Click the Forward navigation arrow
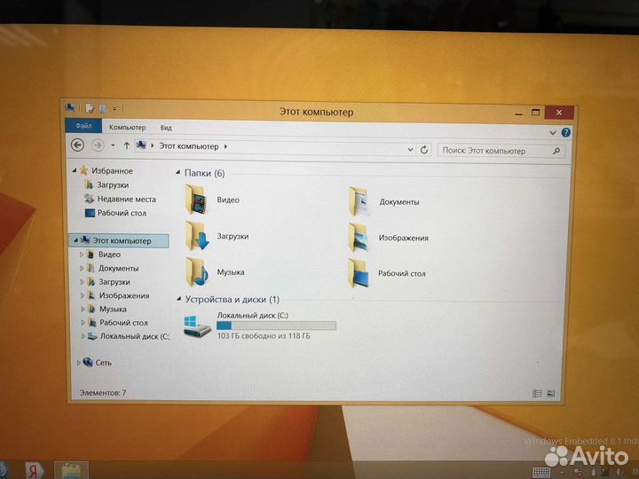639x479 pixels. click(x=98, y=145)
